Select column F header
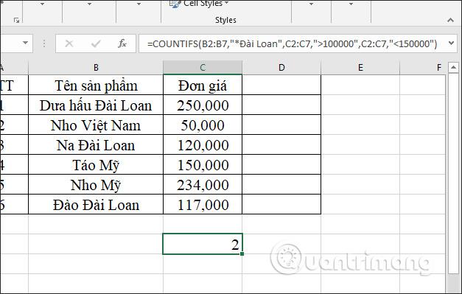The width and height of the screenshot is (462, 294). click(423, 68)
